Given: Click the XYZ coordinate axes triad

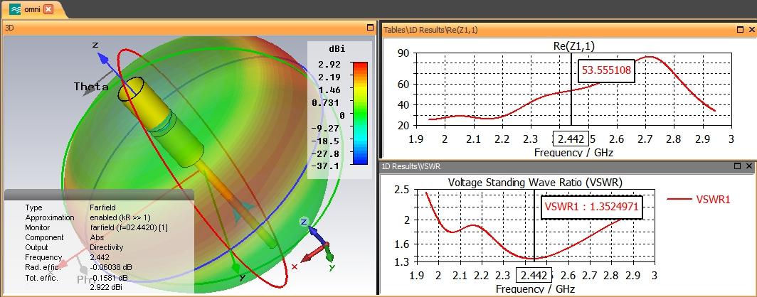Looking at the screenshot, I should pyautogui.click(x=316, y=244).
